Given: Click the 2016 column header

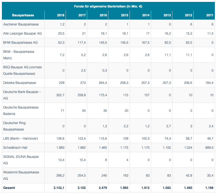Looking at the screenshot, I should pos(103,15).
